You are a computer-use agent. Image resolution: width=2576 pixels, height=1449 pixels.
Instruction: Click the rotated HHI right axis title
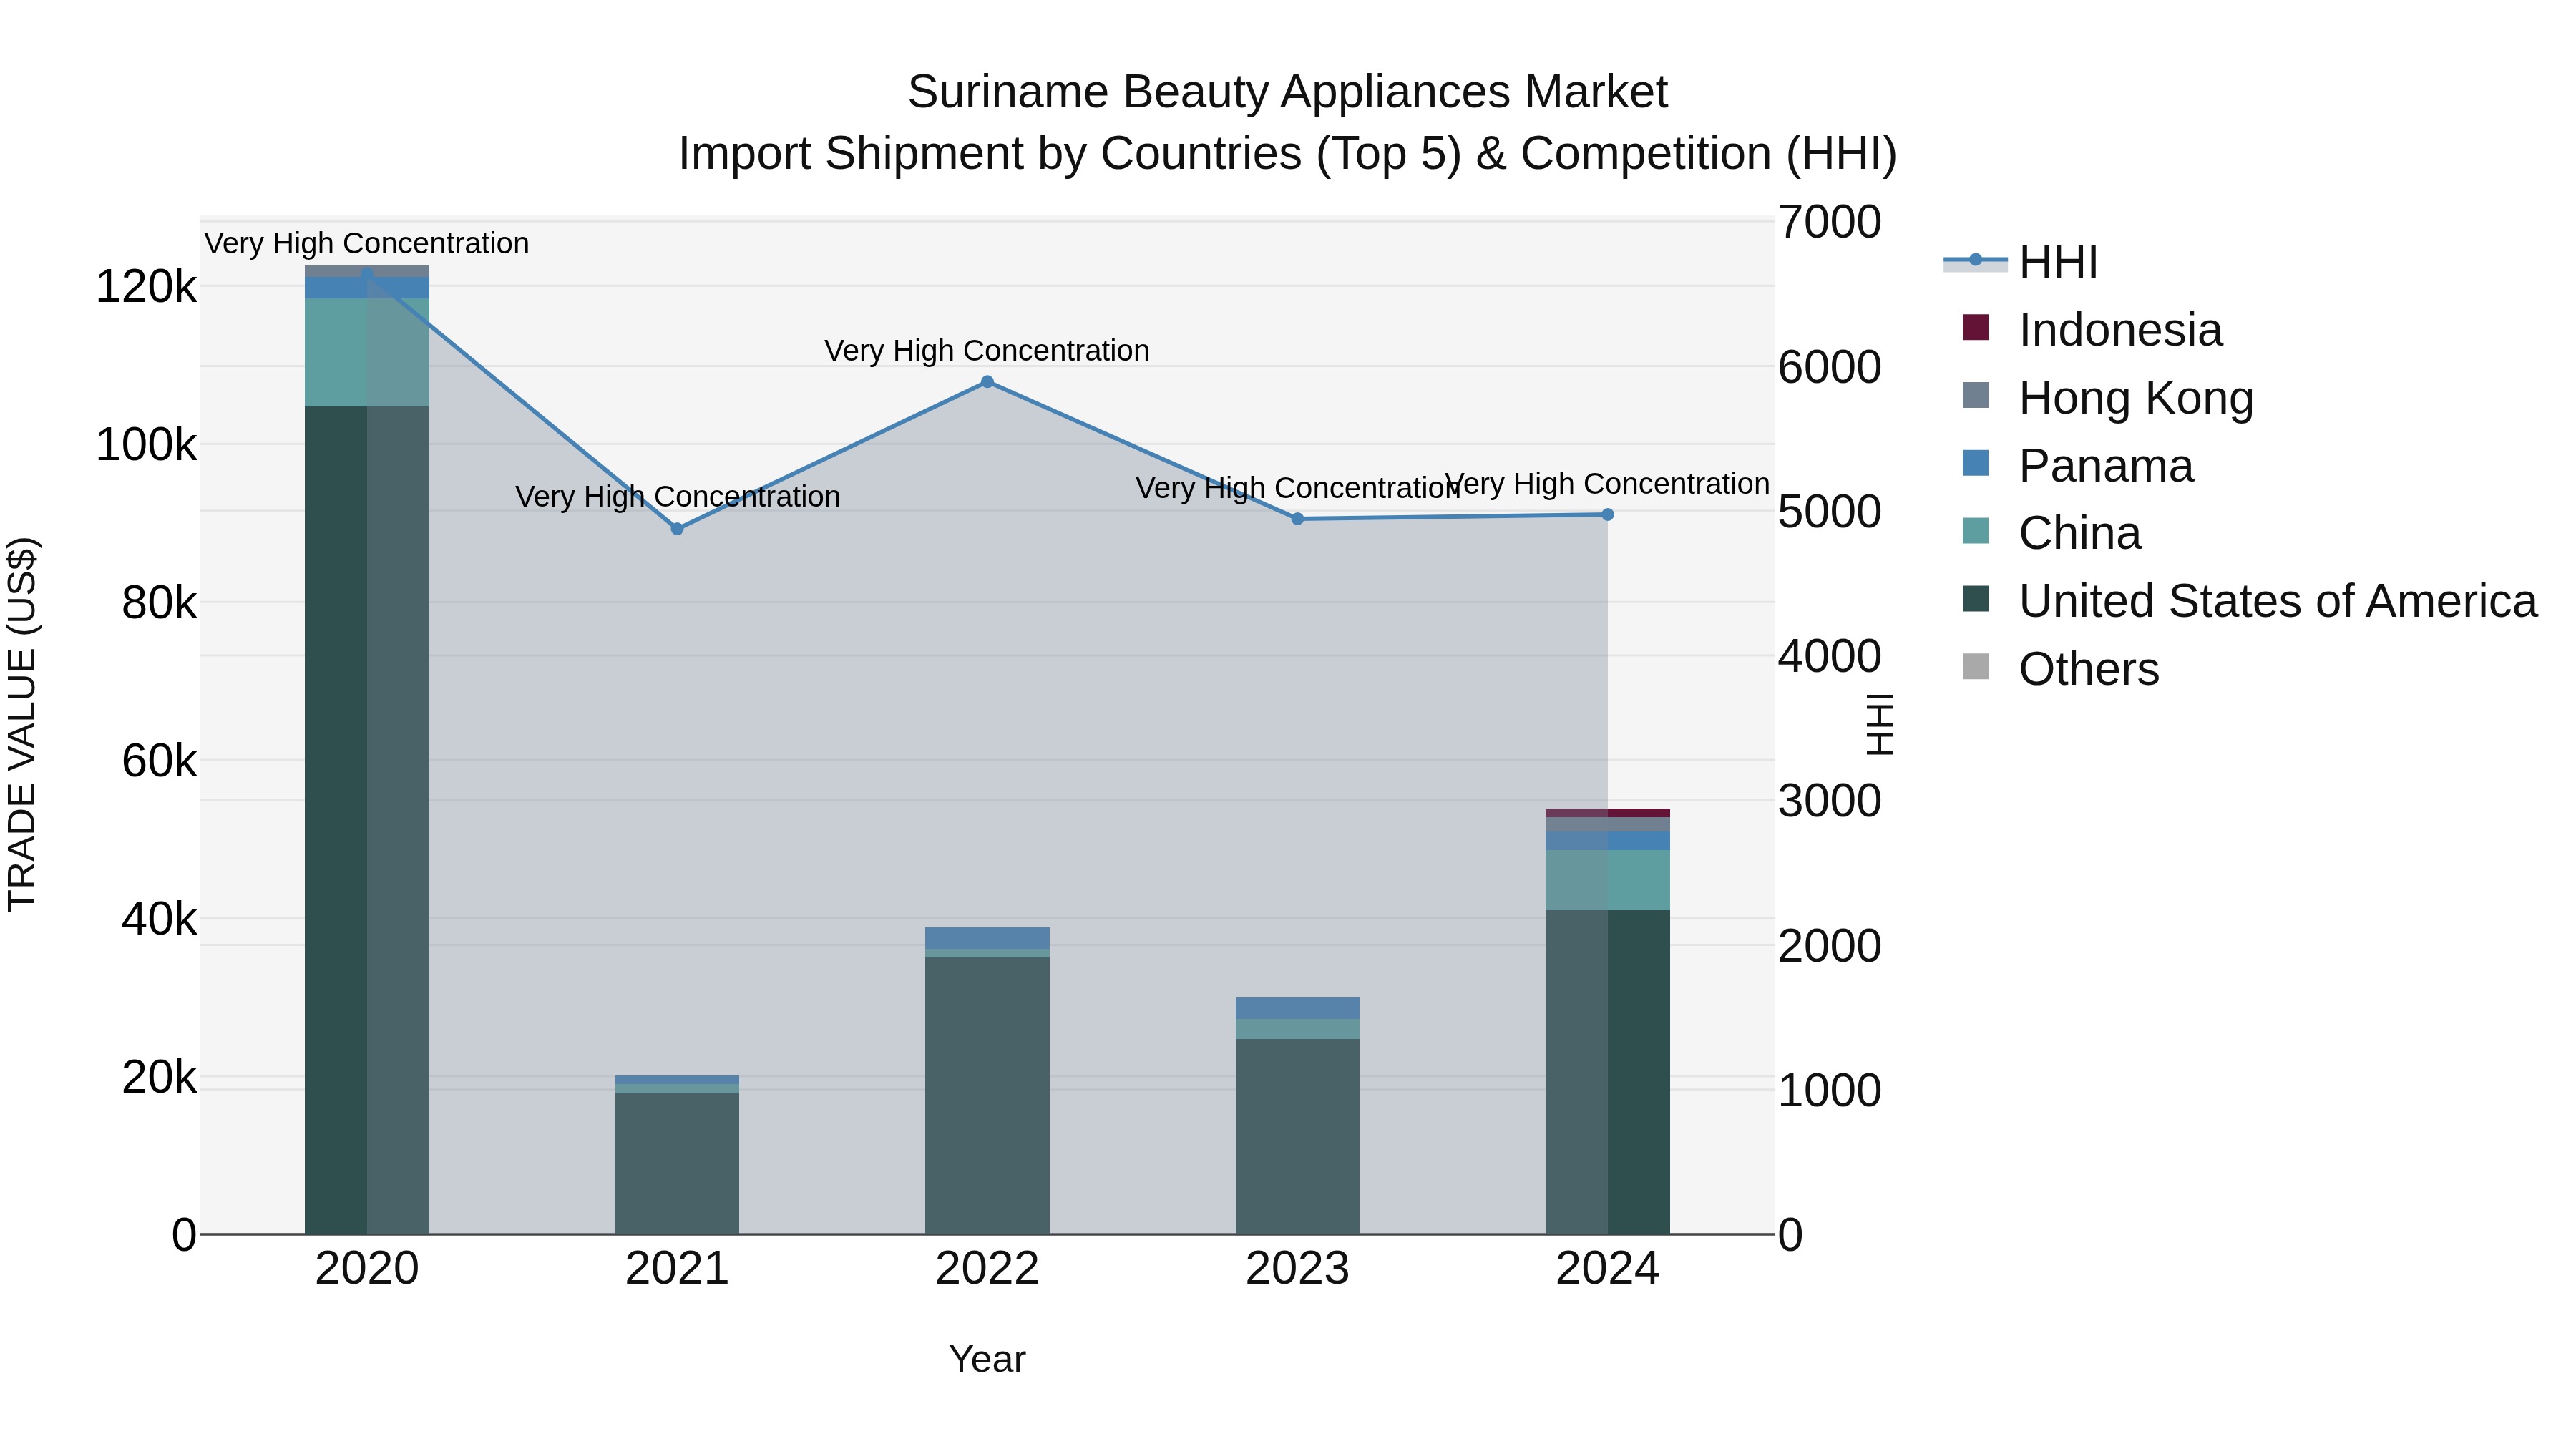[x=1880, y=724]
